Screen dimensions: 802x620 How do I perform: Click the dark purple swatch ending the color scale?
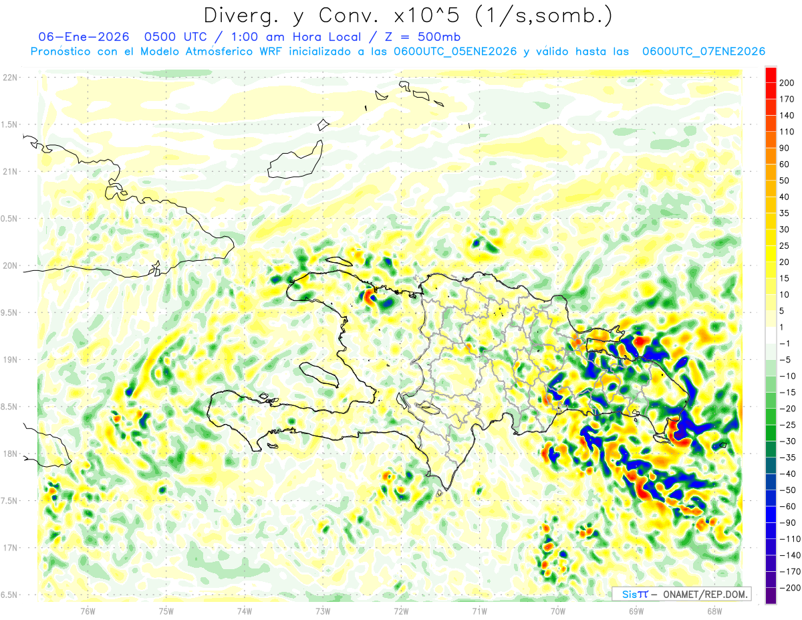coord(771,596)
